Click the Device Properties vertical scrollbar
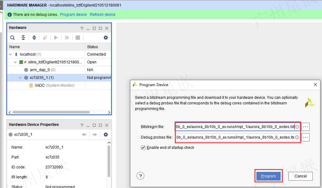Viewport: 322px width, 188px height. (x=109, y=161)
